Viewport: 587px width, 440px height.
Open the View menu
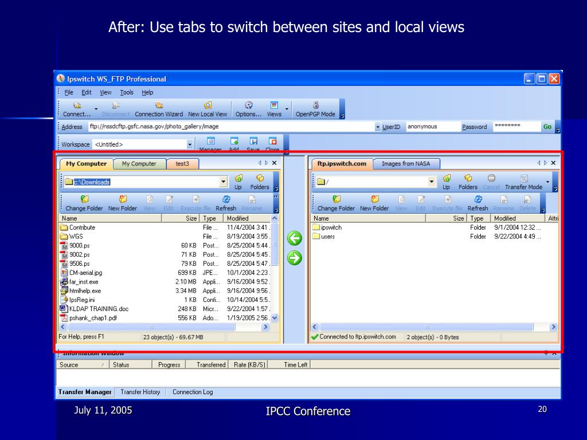click(x=105, y=92)
